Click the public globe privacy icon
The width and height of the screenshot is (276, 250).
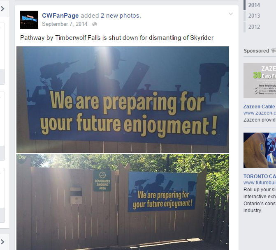[95, 24]
